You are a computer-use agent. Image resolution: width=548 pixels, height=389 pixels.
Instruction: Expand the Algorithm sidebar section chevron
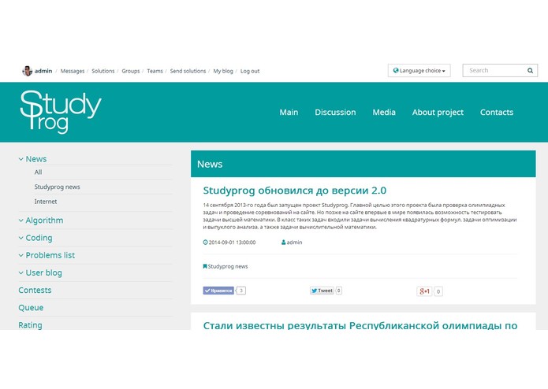point(21,220)
